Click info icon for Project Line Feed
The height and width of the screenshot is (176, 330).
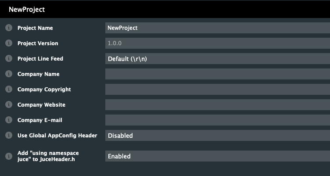[8, 59]
